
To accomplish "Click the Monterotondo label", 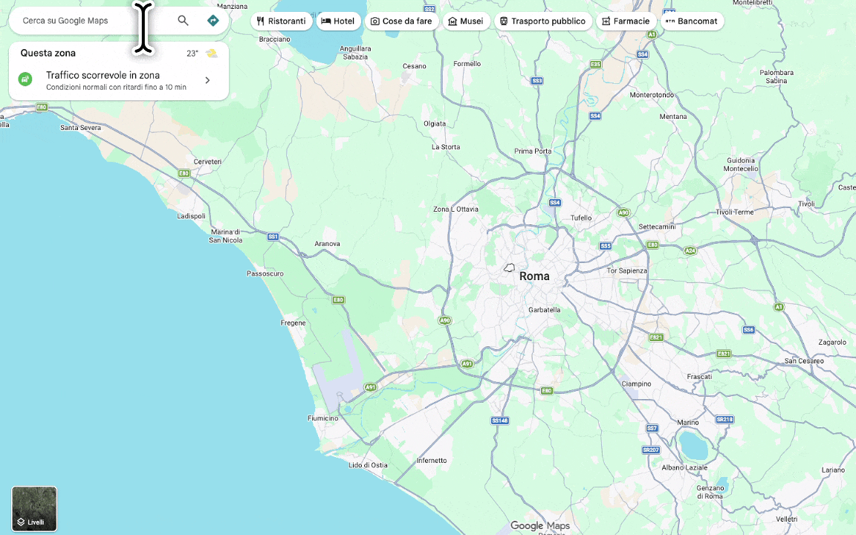I will 652,95.
